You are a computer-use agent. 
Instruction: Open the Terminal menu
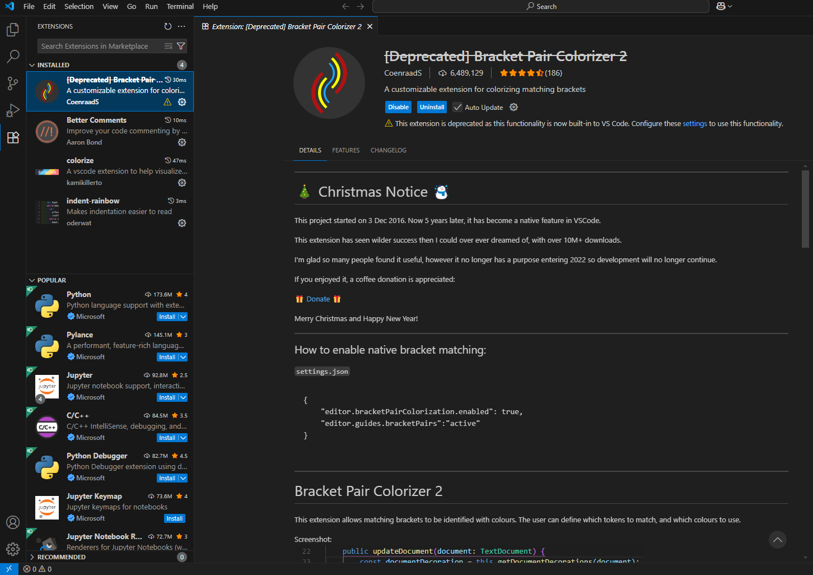(x=180, y=6)
